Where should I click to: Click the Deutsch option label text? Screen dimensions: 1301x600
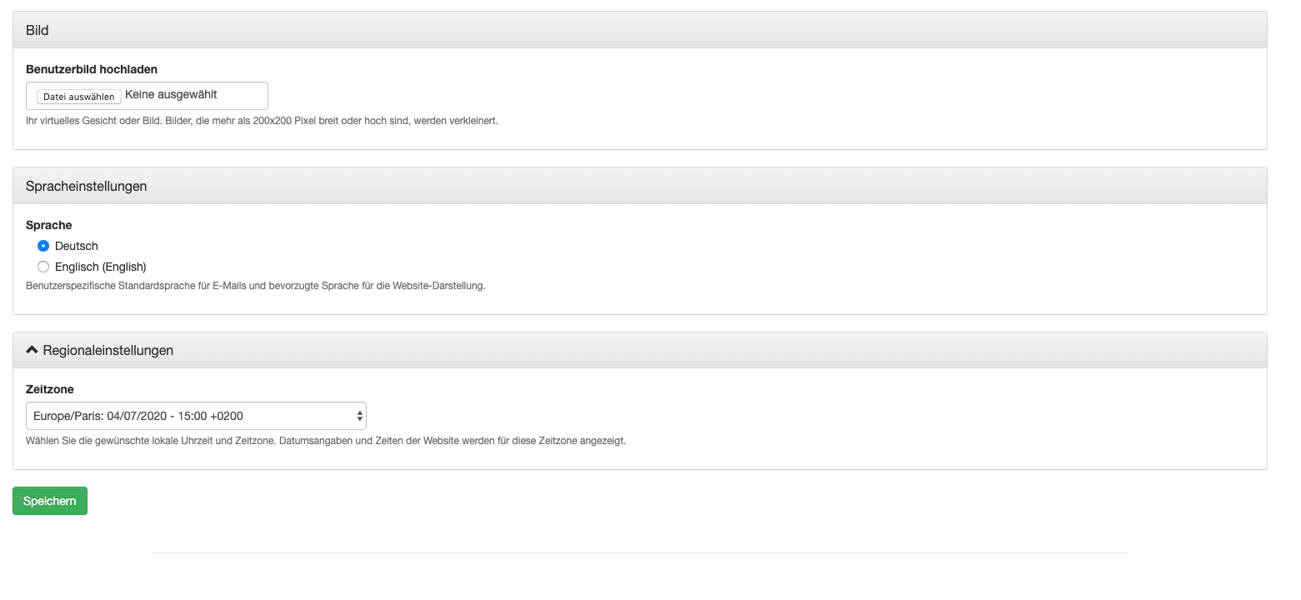click(77, 246)
